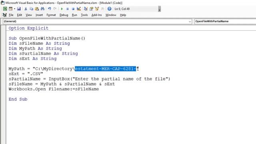256x144 pixels.
Task: Open the Properties Window icon
Action: 91,9
